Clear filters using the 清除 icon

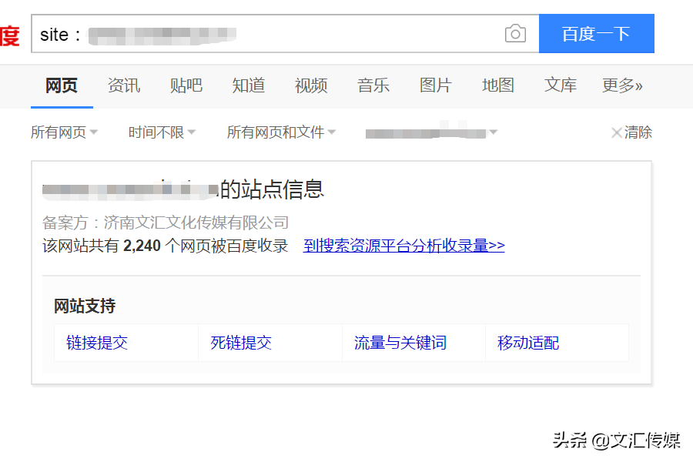coord(631,132)
